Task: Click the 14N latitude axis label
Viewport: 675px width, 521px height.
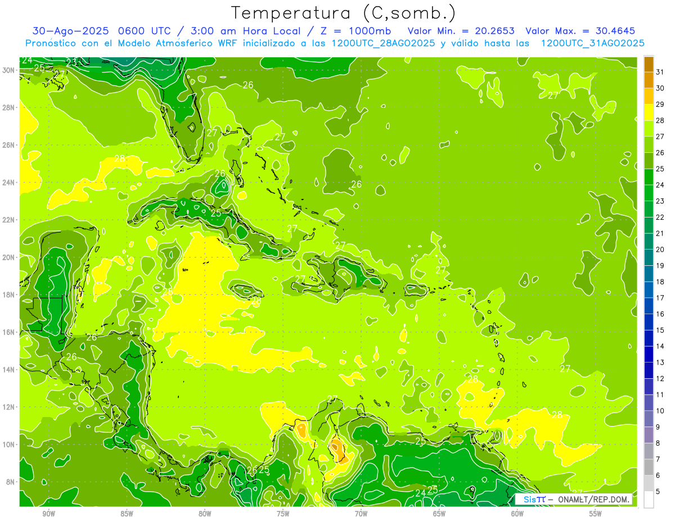Action: [x=8, y=370]
